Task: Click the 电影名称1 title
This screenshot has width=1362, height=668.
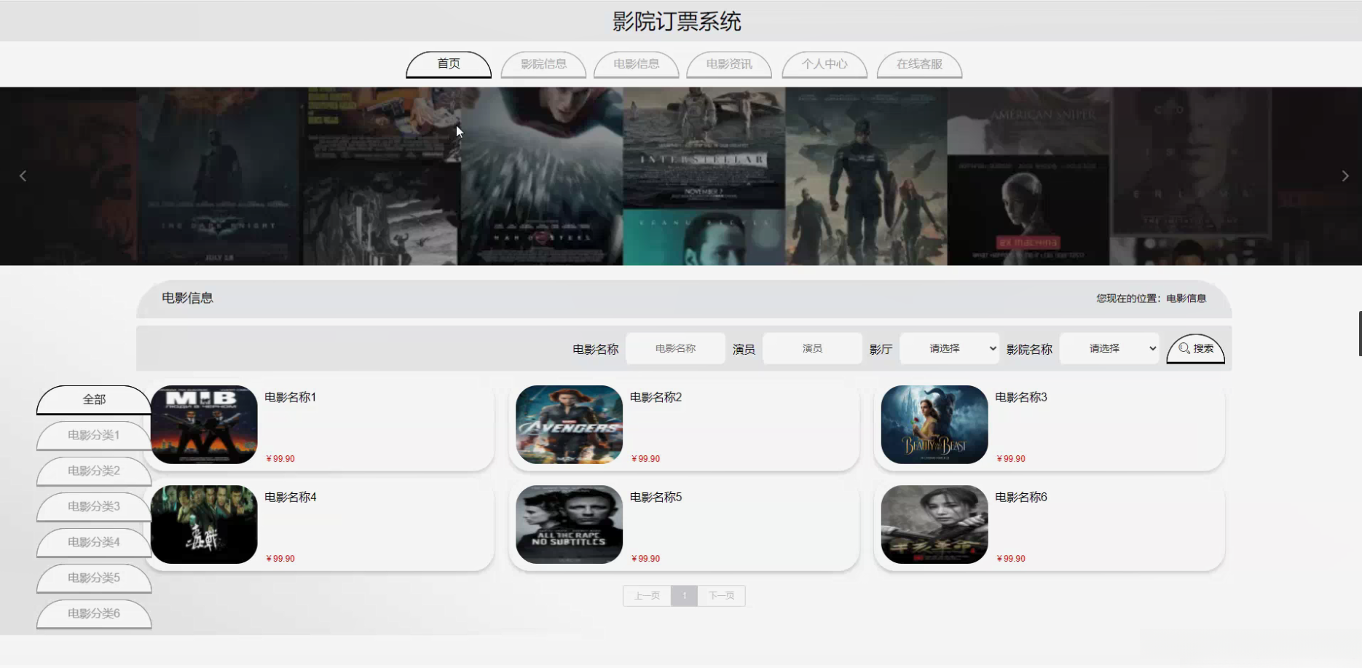Action: pos(291,398)
